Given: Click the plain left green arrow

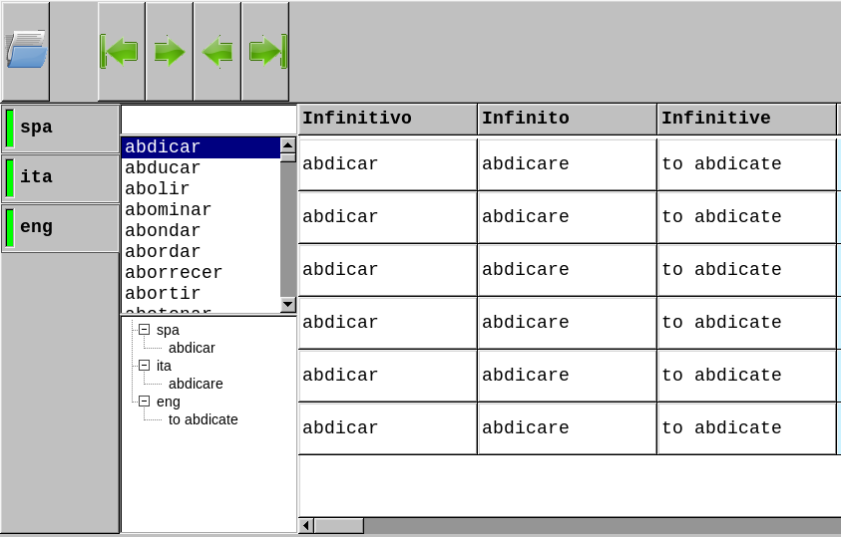Looking at the screenshot, I should point(216,51).
